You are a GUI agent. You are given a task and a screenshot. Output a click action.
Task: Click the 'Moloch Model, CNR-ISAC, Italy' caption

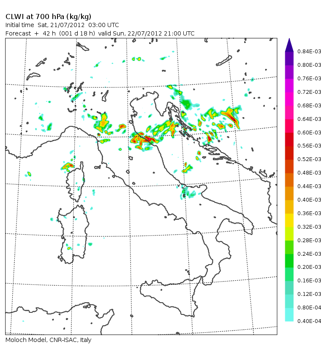(49, 340)
